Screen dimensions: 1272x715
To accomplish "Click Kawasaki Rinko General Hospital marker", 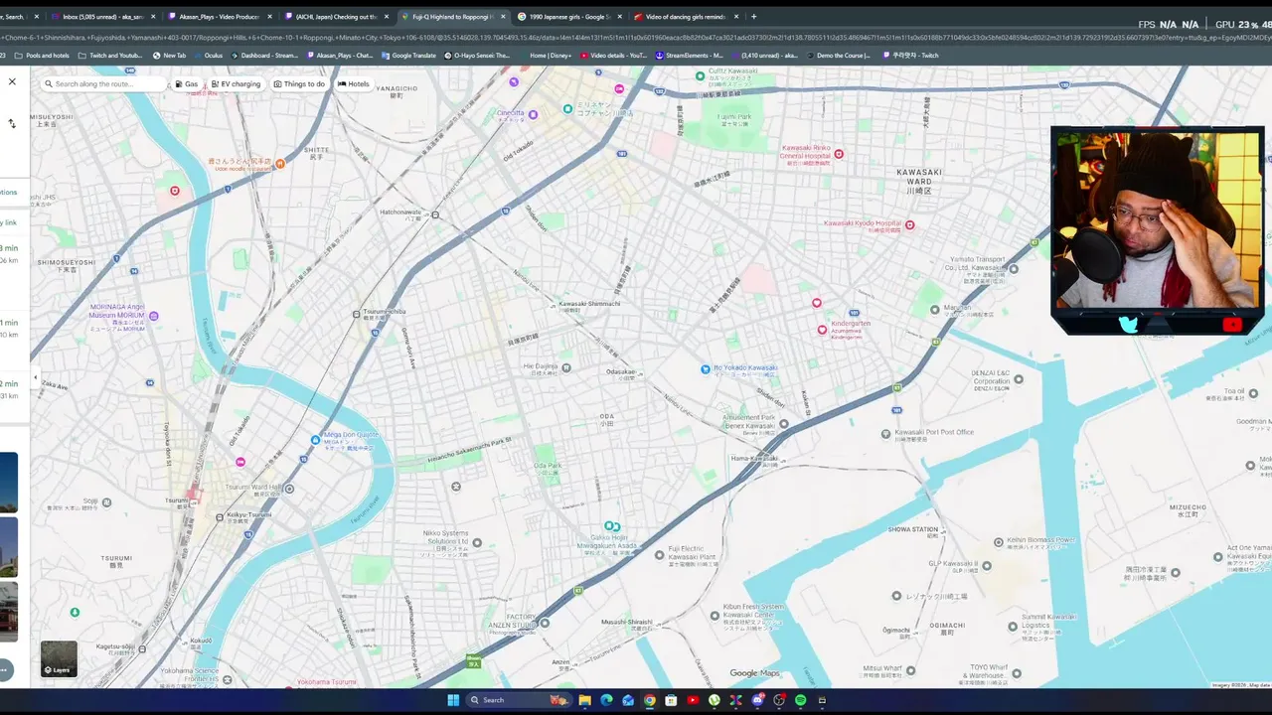I will 839,154.
